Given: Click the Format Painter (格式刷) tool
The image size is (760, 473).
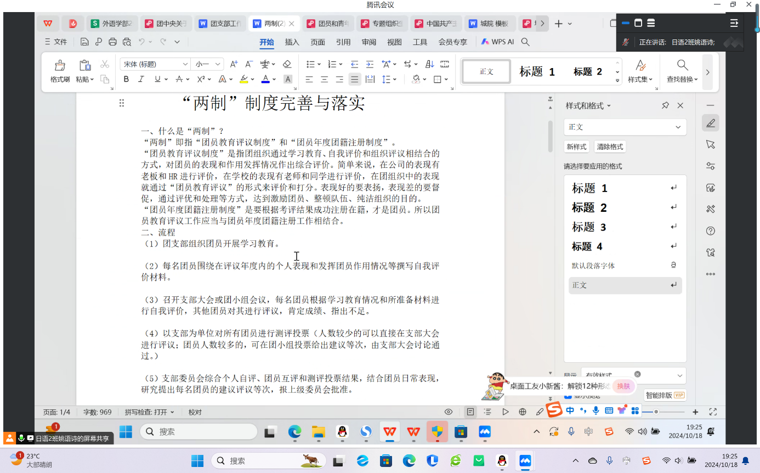Looking at the screenshot, I should [60, 71].
